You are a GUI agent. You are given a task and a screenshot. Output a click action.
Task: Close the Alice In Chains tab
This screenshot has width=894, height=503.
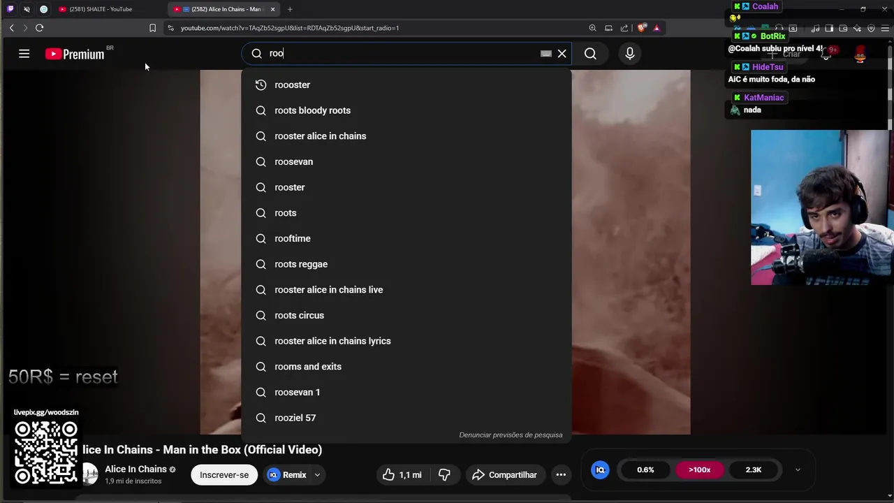click(273, 9)
